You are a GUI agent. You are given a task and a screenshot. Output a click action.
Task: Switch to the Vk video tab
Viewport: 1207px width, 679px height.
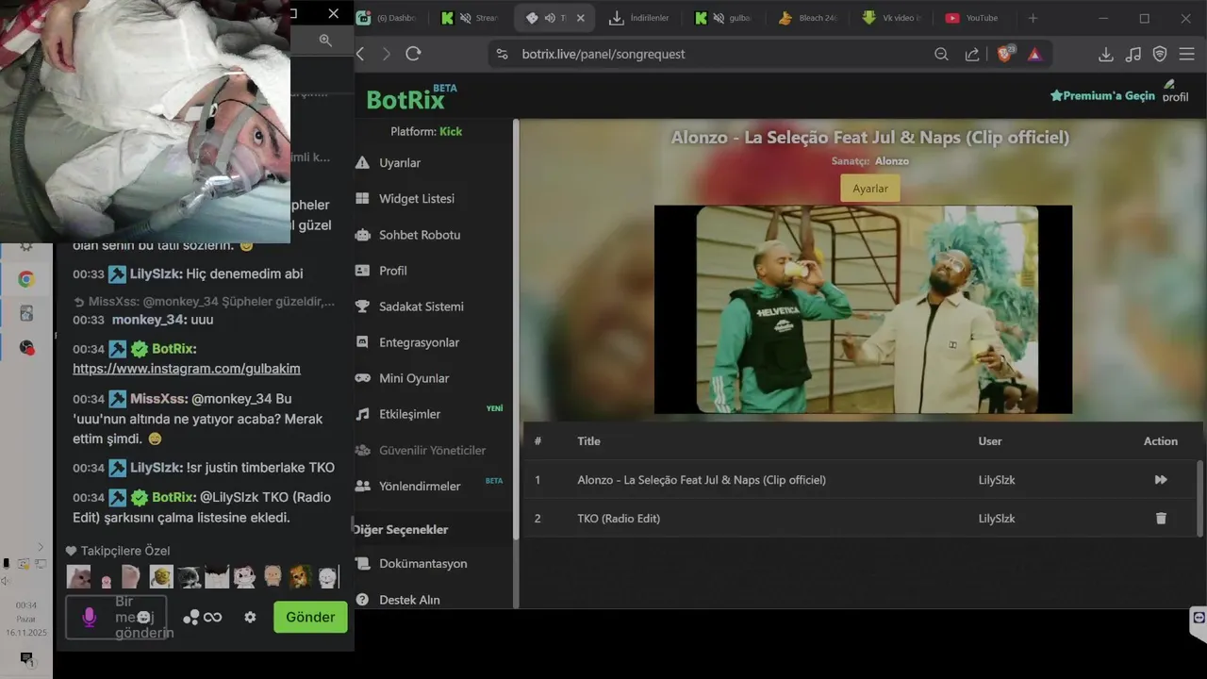(893, 18)
